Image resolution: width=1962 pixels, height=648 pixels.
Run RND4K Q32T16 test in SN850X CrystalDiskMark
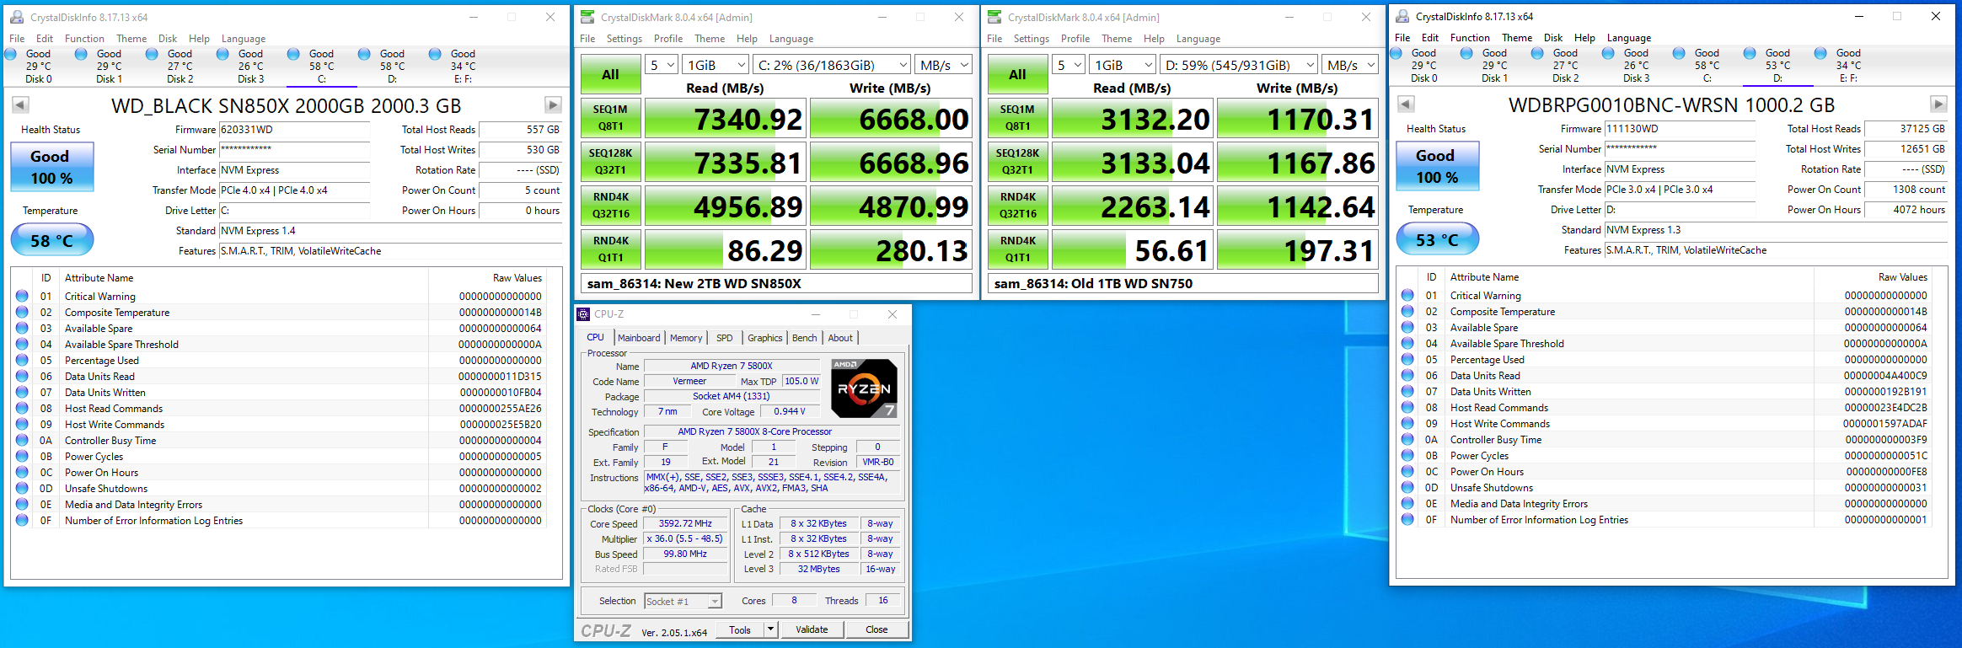pyautogui.click(x=610, y=206)
